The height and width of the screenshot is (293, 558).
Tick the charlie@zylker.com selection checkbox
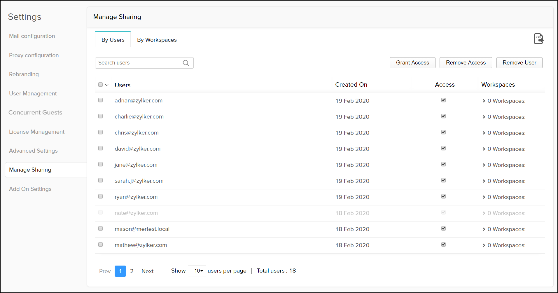point(101,116)
